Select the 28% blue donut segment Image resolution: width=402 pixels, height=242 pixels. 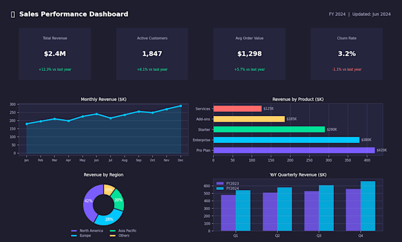tap(109, 219)
